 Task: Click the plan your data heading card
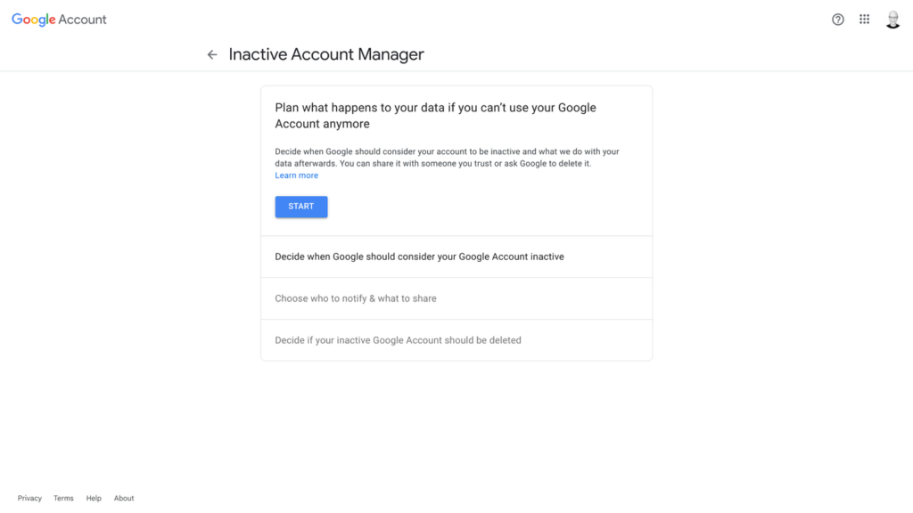tap(435, 115)
